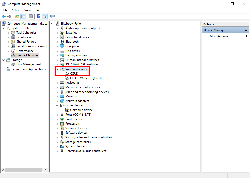Click the Event Viewer icon

point(13,37)
